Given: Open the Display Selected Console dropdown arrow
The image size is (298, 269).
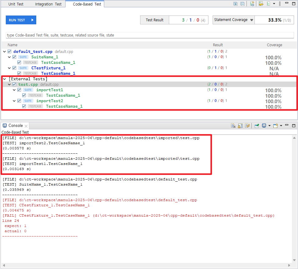Looking at the screenshot, I should [269, 126].
